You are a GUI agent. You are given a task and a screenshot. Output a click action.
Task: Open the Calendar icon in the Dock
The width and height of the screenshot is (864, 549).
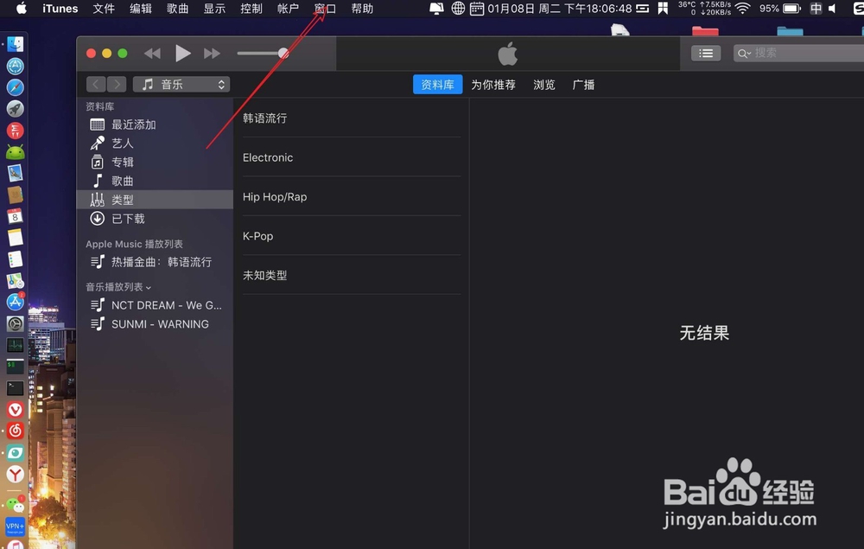pyautogui.click(x=15, y=216)
